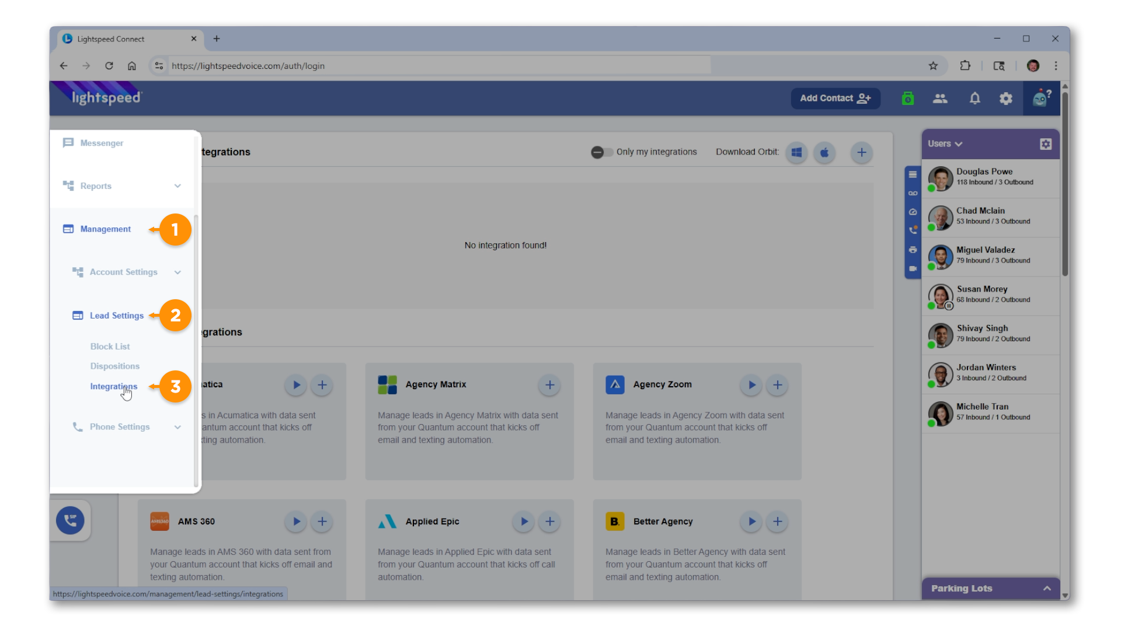The height and width of the screenshot is (630, 1121).
Task: Open the Users dropdown in the right panel
Action: 945,143
